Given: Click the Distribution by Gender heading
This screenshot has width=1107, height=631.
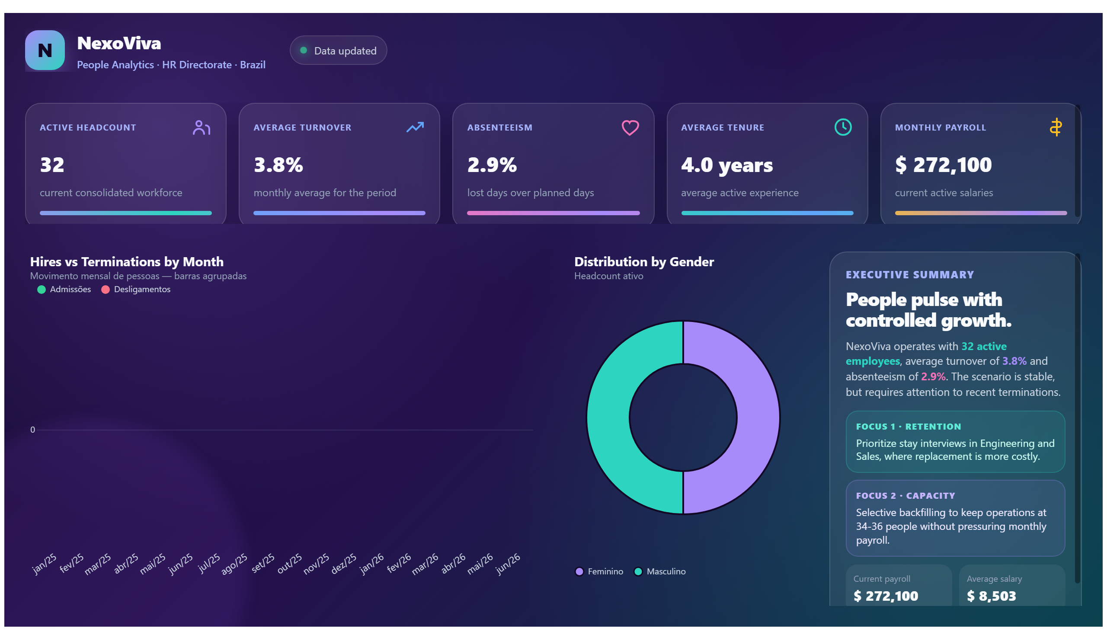Looking at the screenshot, I should point(644,262).
